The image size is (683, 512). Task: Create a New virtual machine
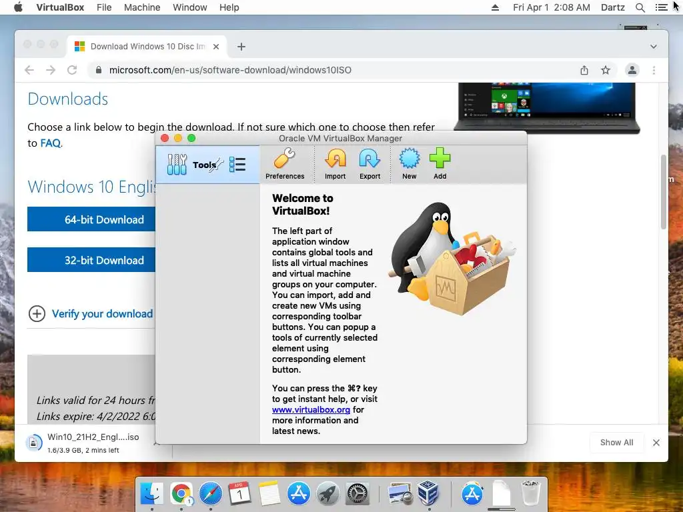point(409,164)
